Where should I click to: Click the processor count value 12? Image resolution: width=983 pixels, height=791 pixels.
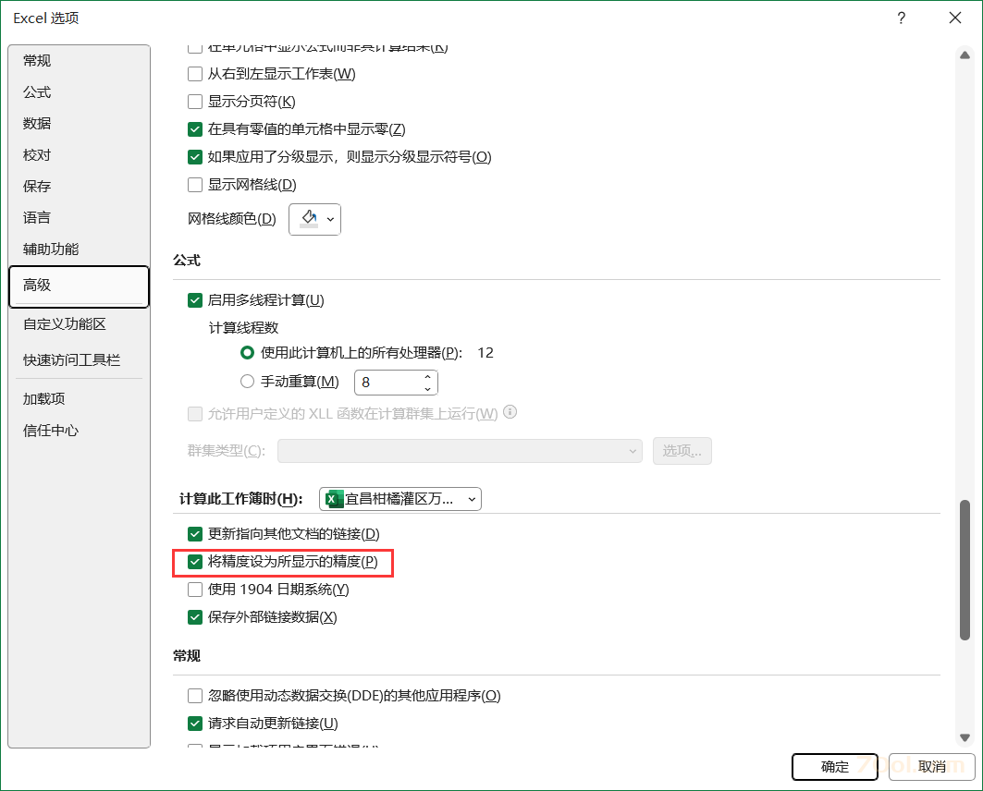485,353
